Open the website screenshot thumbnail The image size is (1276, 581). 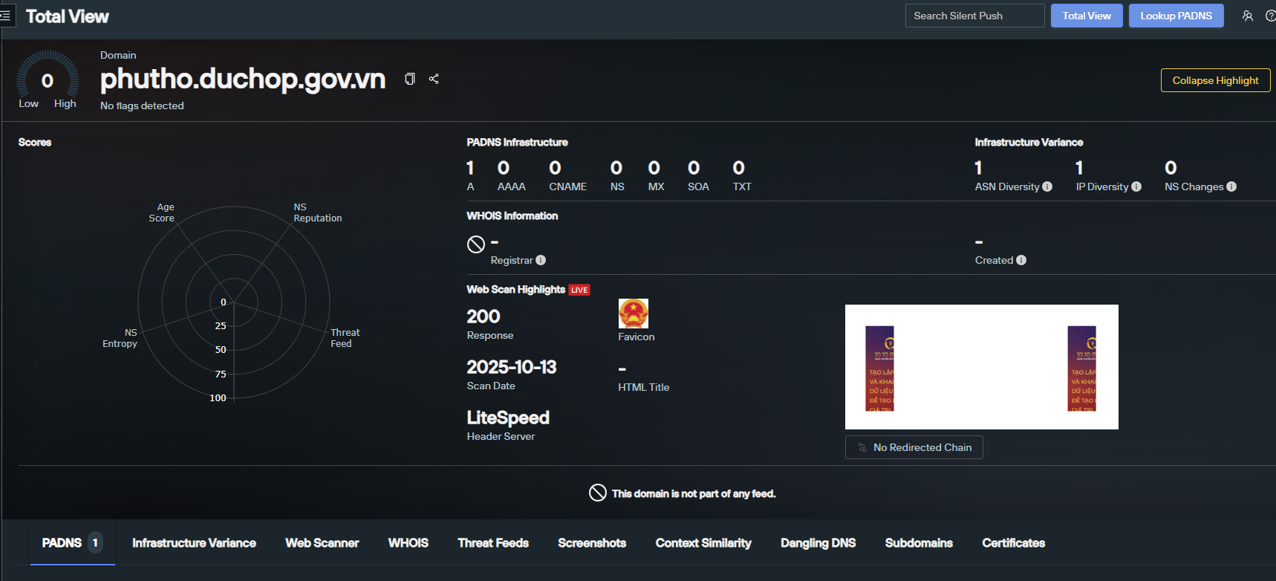[x=981, y=367]
